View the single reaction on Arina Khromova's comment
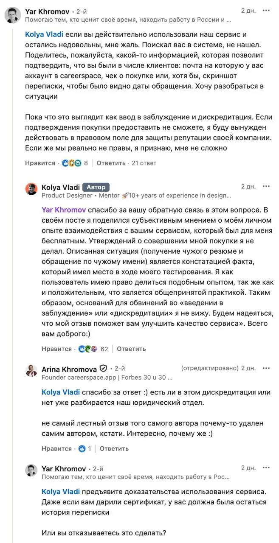279x543 pixels. tap(85, 448)
